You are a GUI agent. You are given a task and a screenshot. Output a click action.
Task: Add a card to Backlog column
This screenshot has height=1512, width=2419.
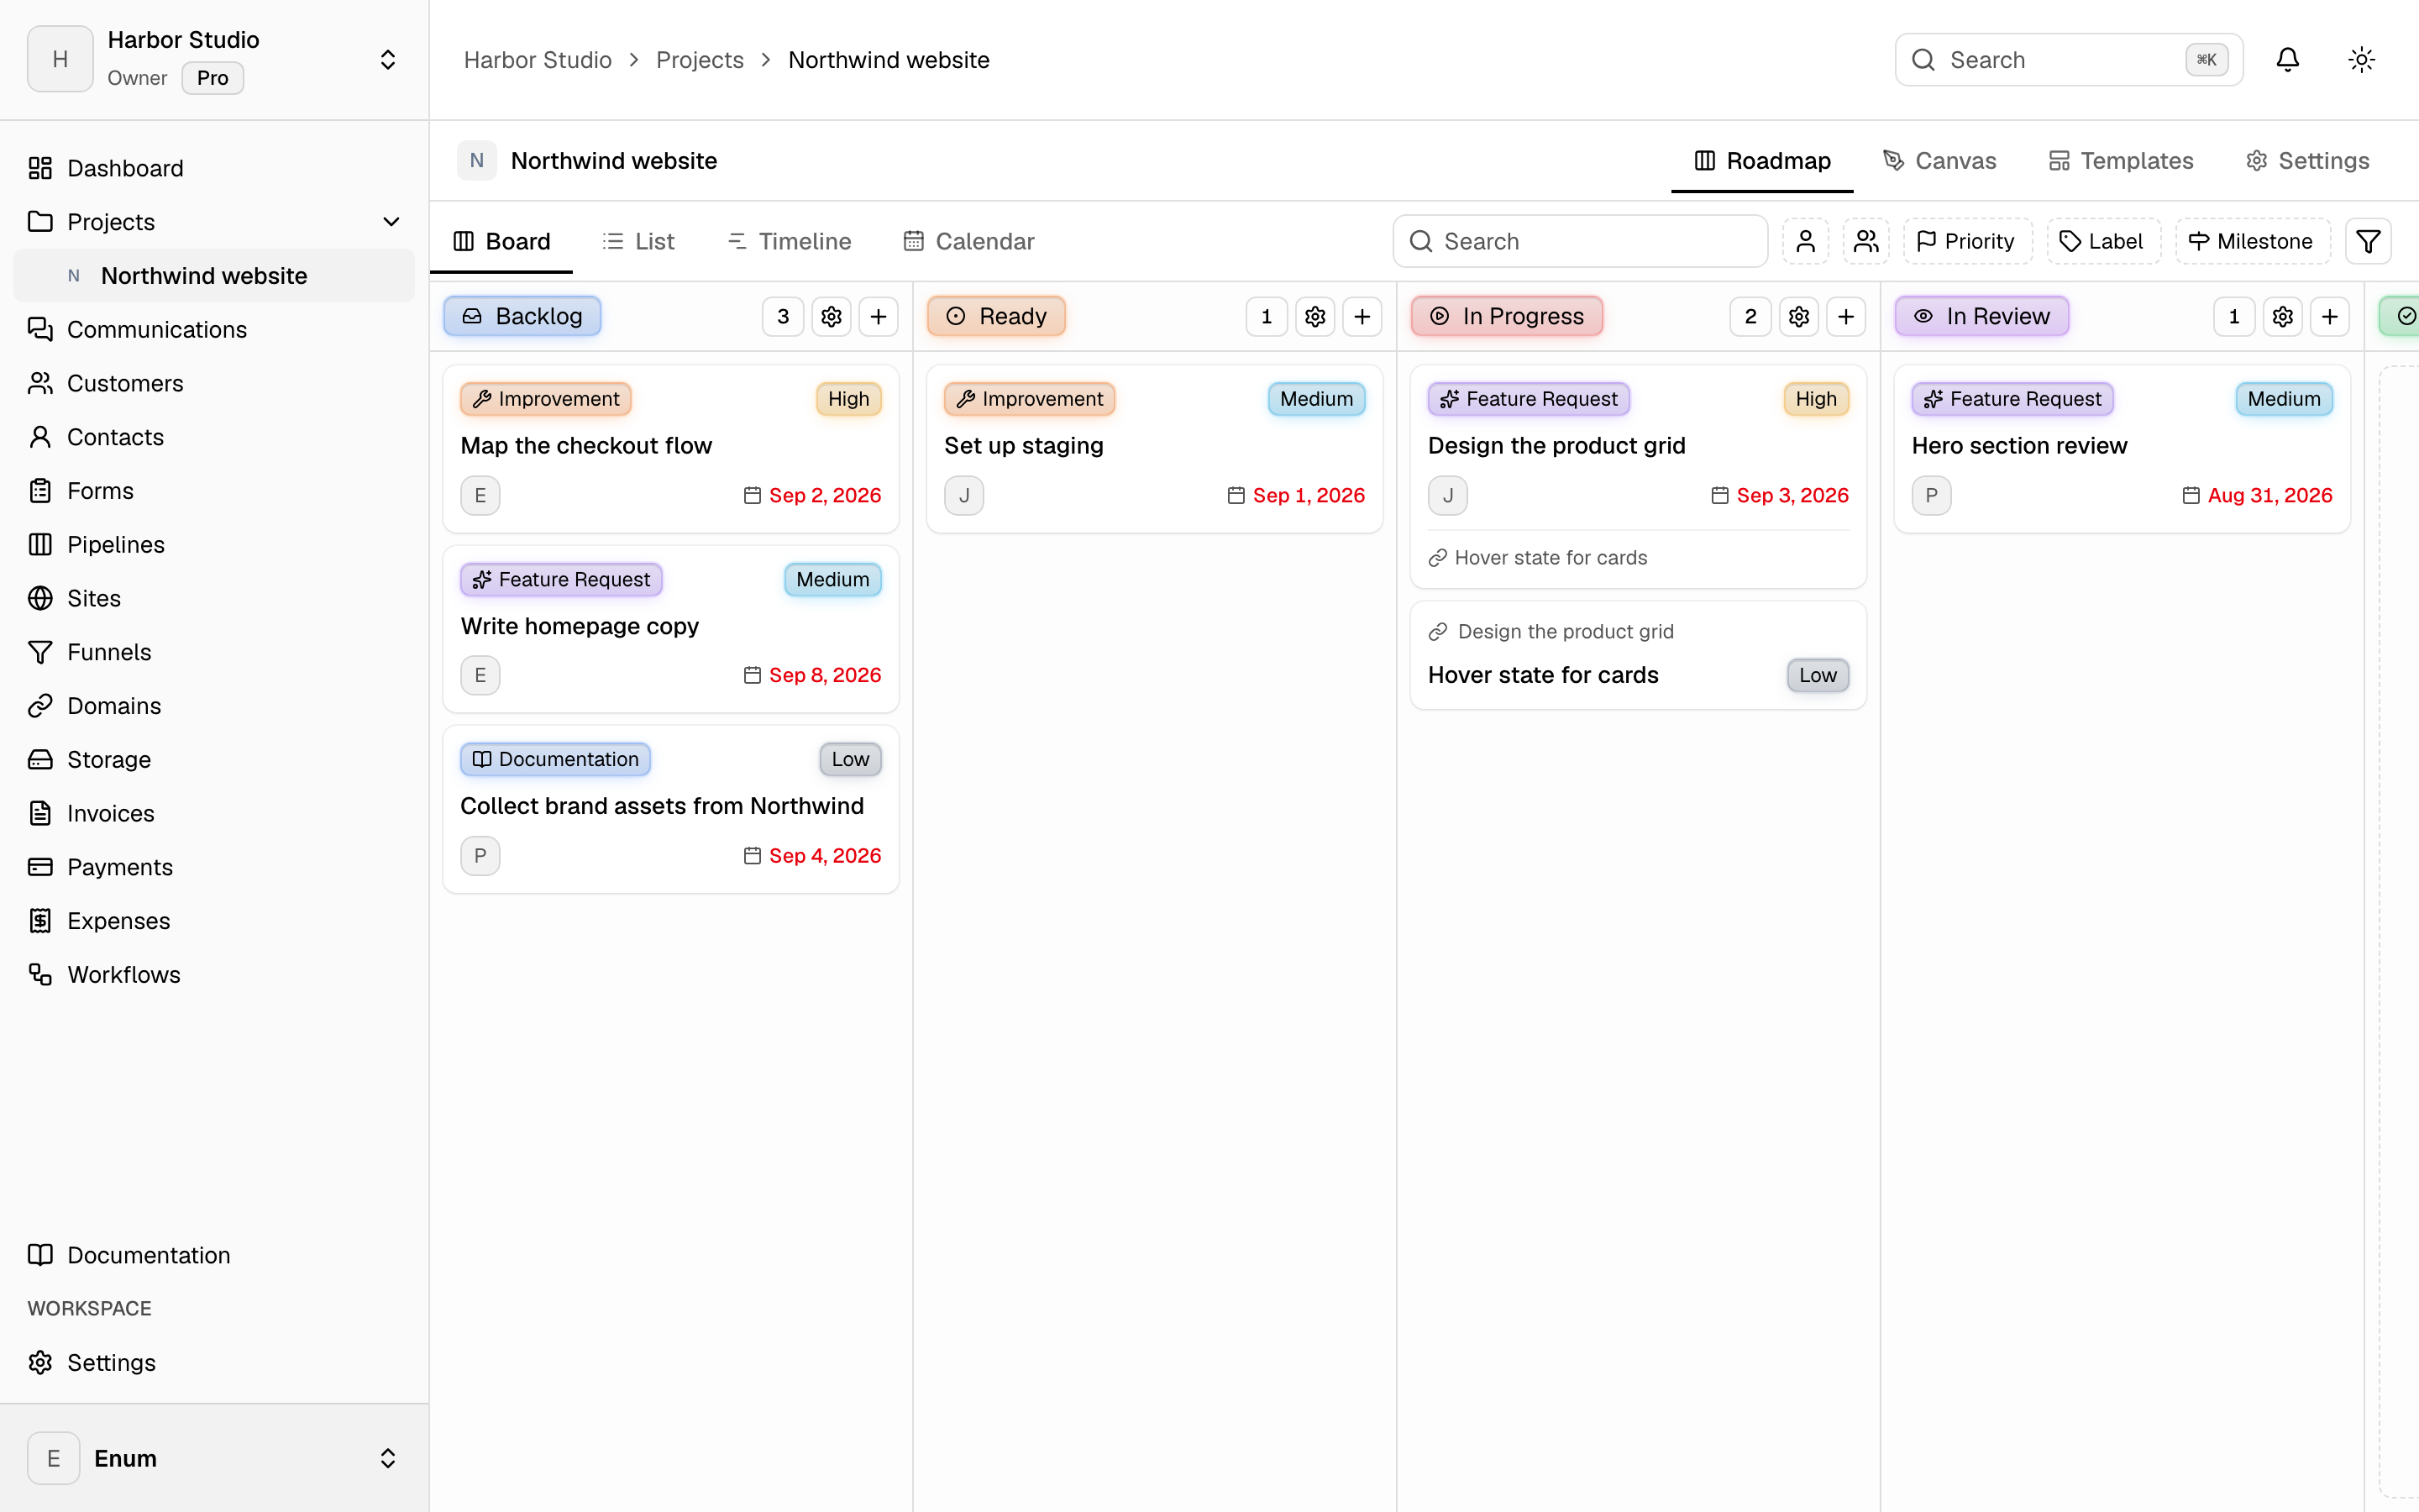879,316
